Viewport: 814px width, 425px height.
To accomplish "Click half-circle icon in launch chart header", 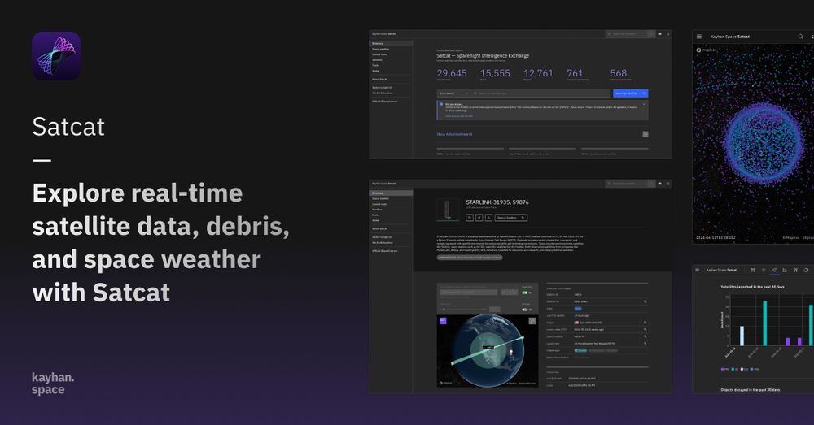I will tap(806, 270).
